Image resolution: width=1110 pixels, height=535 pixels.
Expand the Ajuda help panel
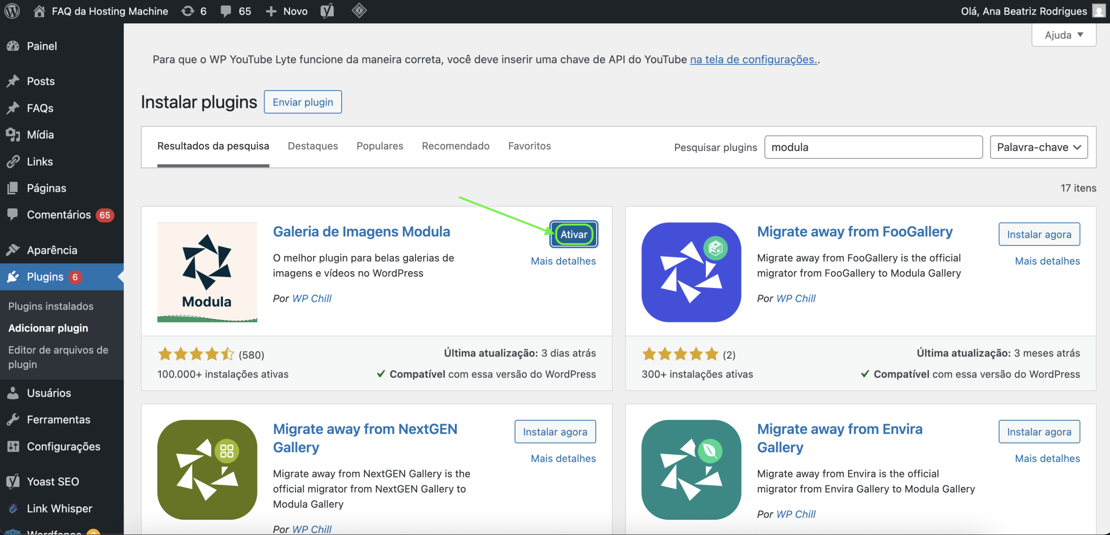(x=1064, y=35)
